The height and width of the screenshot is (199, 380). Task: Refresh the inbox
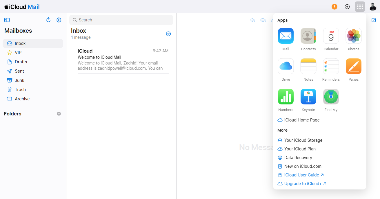pos(48,20)
